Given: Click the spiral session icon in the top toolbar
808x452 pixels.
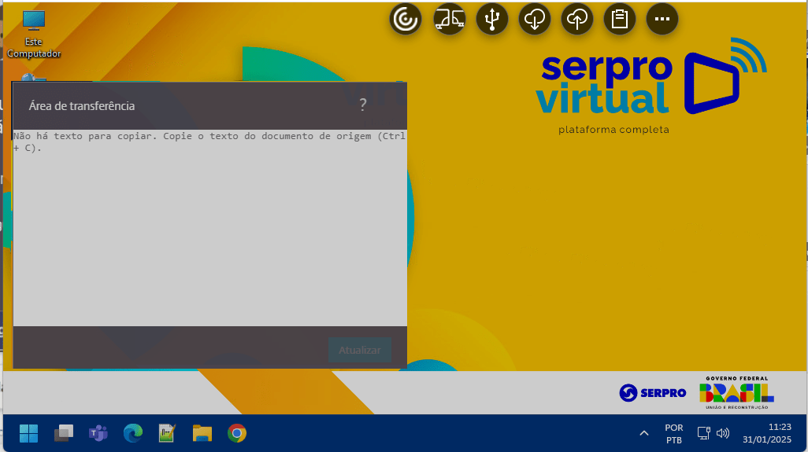Looking at the screenshot, I should tap(406, 19).
